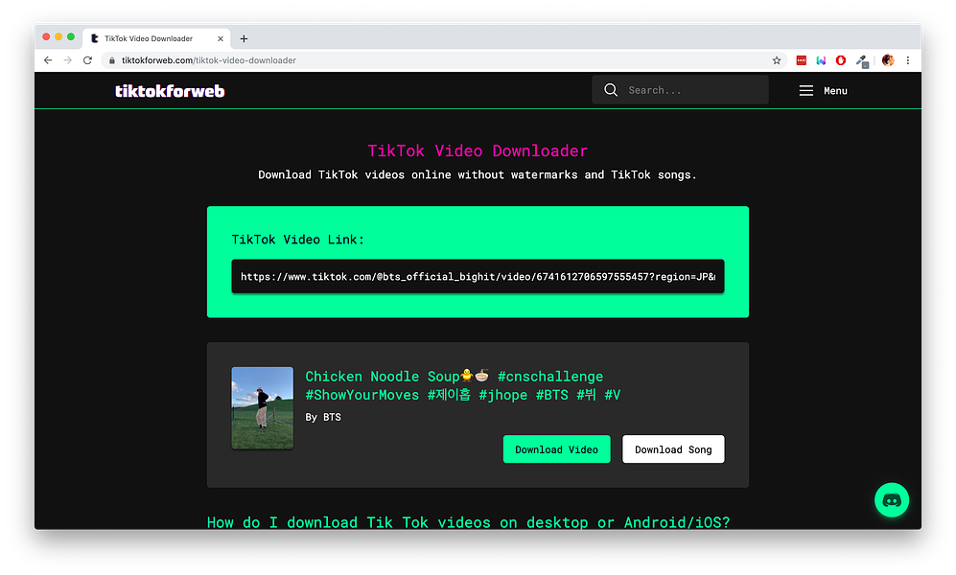Viewport: 956px width, 575px height.
Task: Click the padlock site info icon
Action: point(111,60)
